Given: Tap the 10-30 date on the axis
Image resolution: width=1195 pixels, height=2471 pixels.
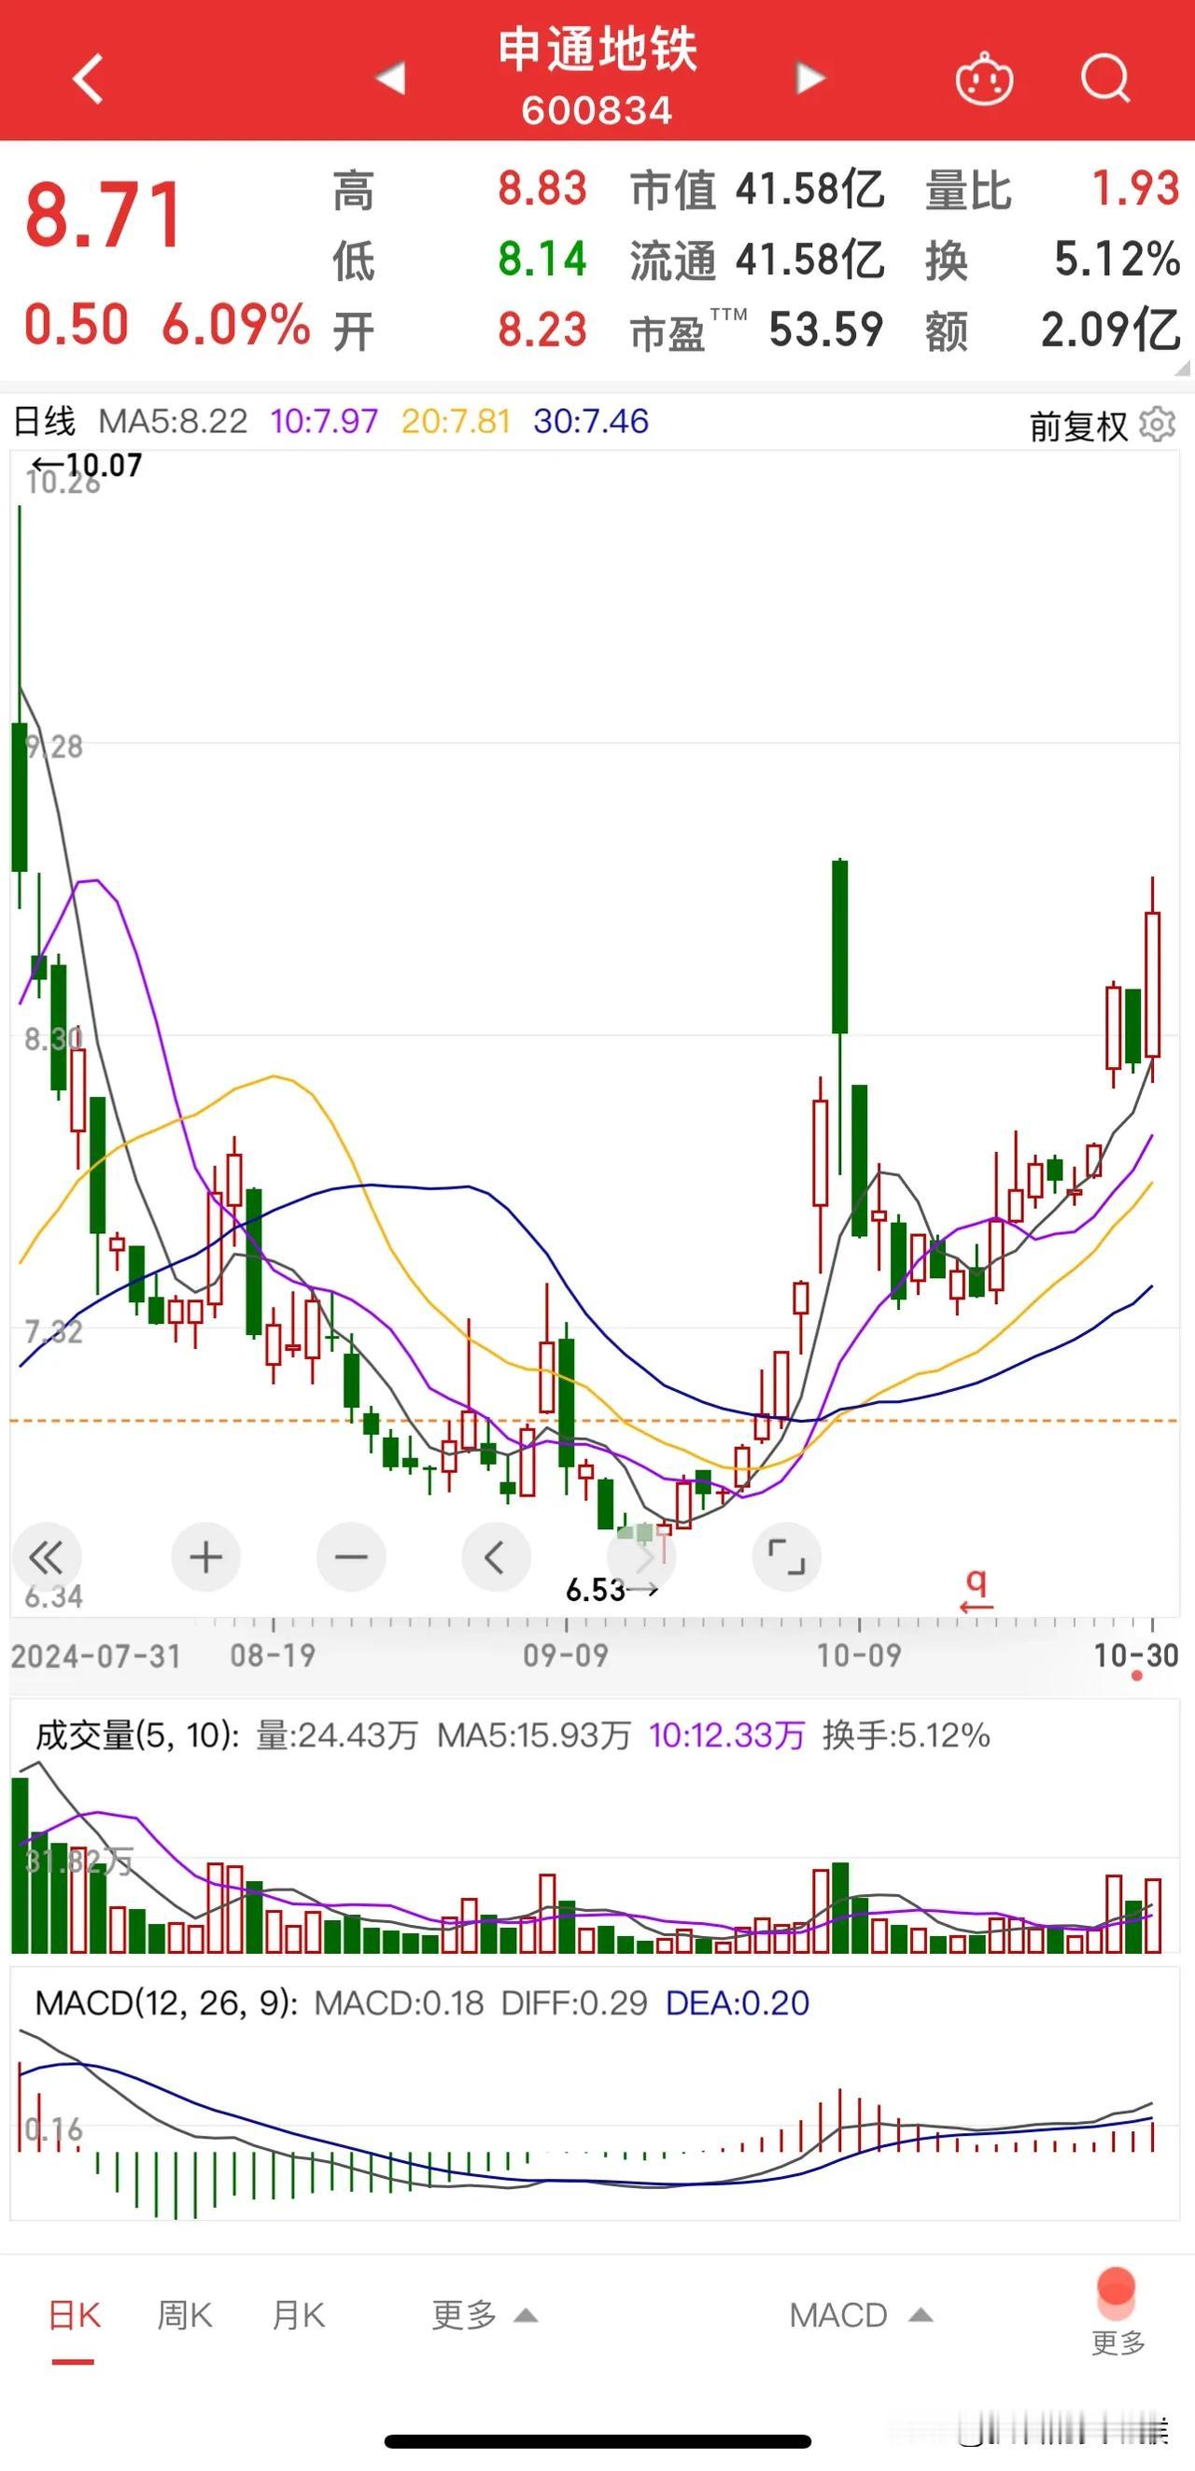Looking at the screenshot, I should [x=1135, y=1656].
